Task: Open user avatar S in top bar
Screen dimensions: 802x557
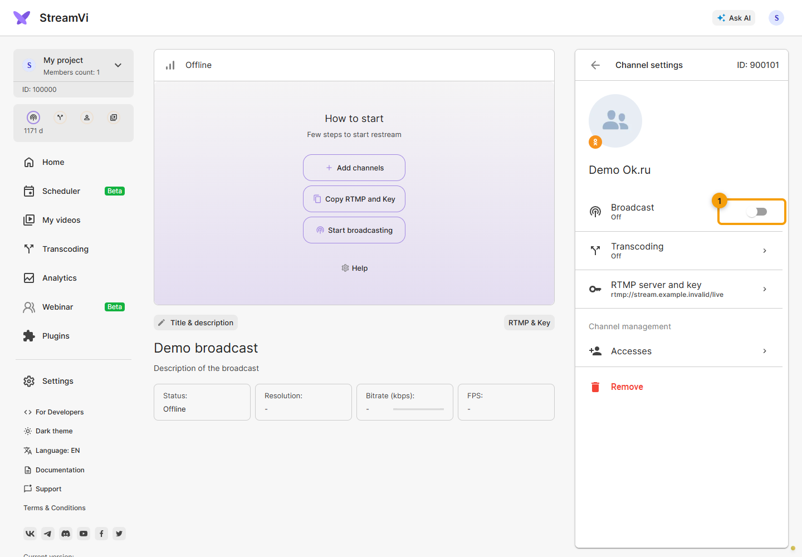Action: (776, 18)
